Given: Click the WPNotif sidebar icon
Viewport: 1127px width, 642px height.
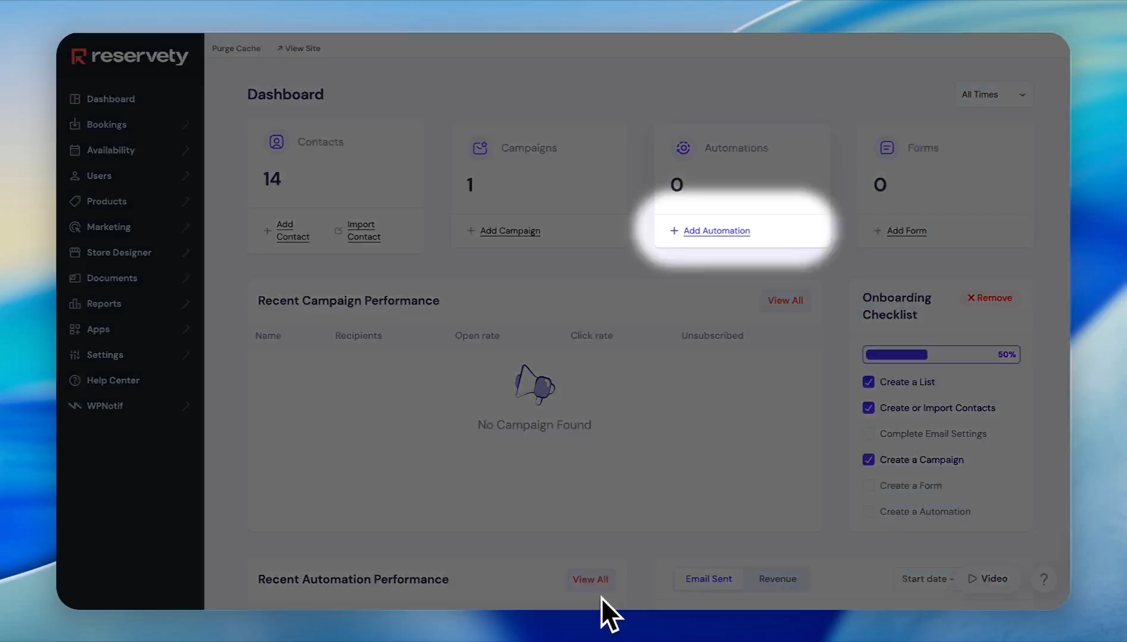Looking at the screenshot, I should pos(74,405).
